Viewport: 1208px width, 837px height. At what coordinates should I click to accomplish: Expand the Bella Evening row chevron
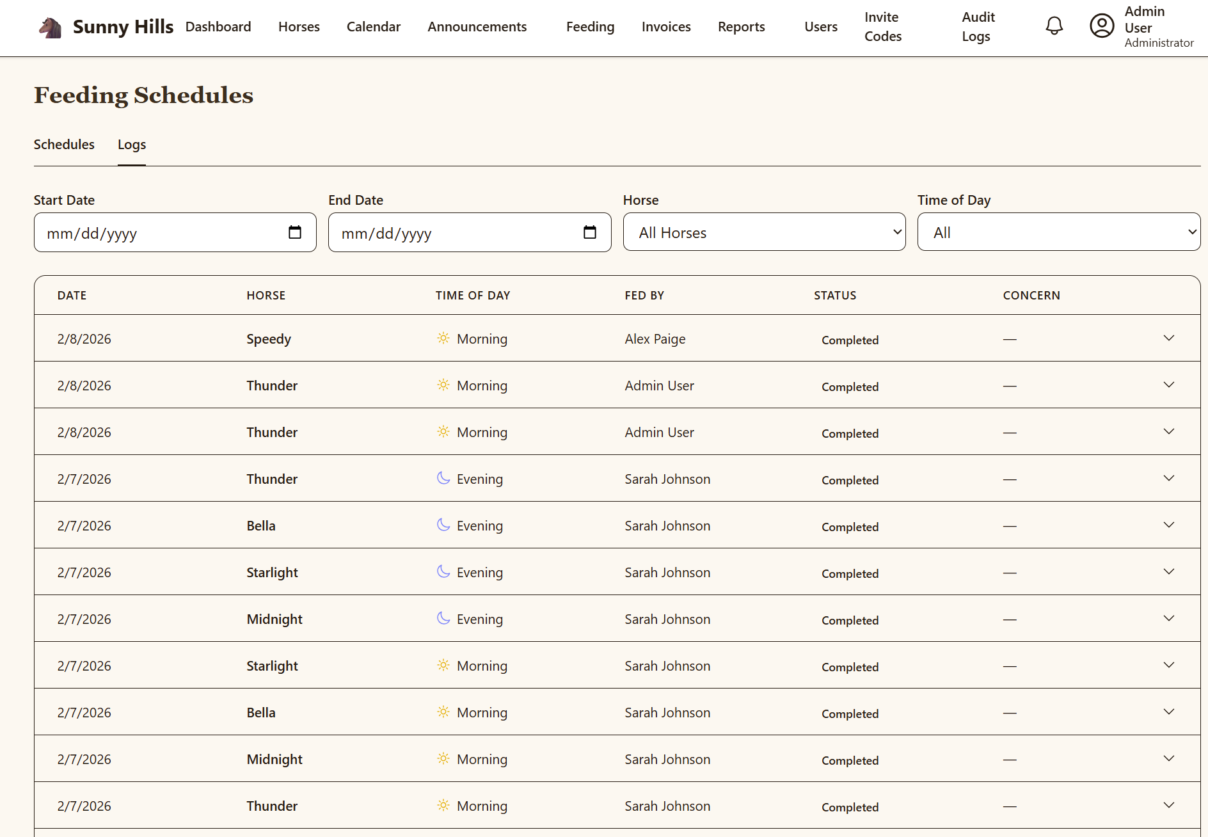[x=1169, y=525]
